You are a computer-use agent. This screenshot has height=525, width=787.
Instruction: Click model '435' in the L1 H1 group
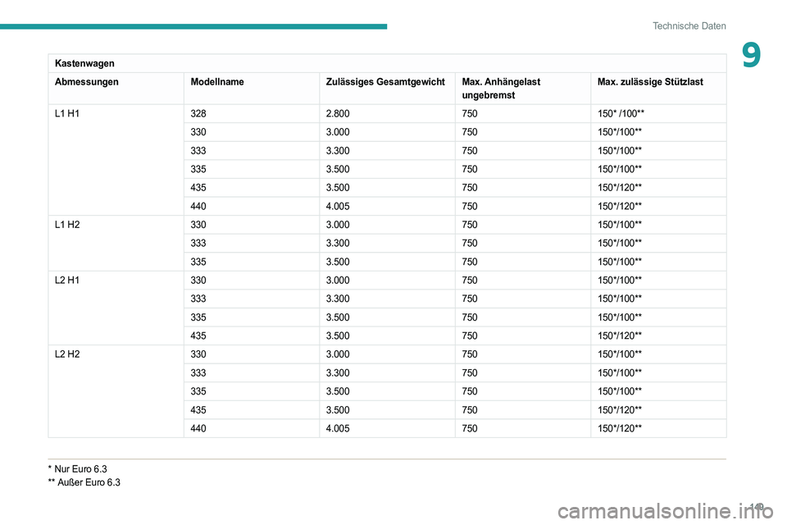coord(198,187)
